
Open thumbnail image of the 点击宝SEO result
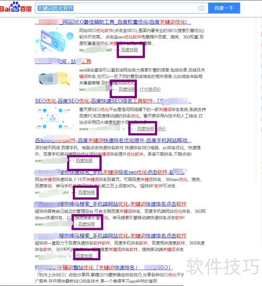click(x=54, y=39)
